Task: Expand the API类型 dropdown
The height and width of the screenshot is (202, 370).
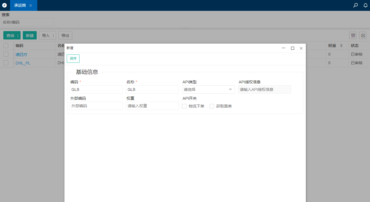Action: 208,89
